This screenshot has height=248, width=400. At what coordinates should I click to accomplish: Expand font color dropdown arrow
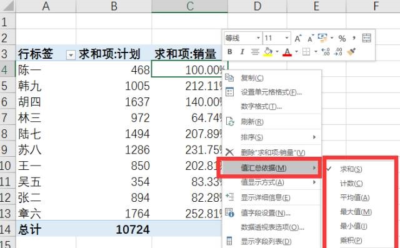tap(296, 52)
